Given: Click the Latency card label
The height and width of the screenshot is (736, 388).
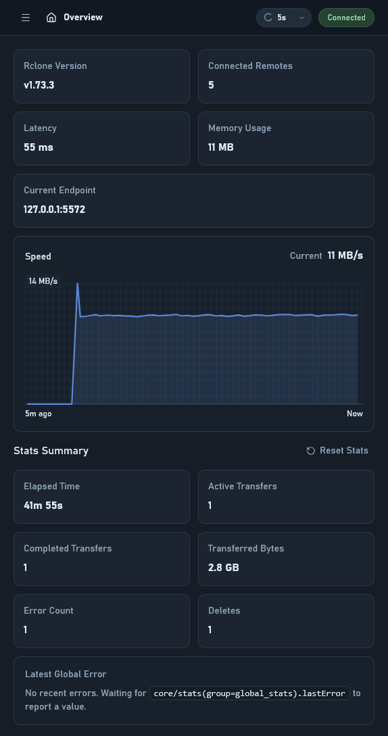Looking at the screenshot, I should point(41,128).
